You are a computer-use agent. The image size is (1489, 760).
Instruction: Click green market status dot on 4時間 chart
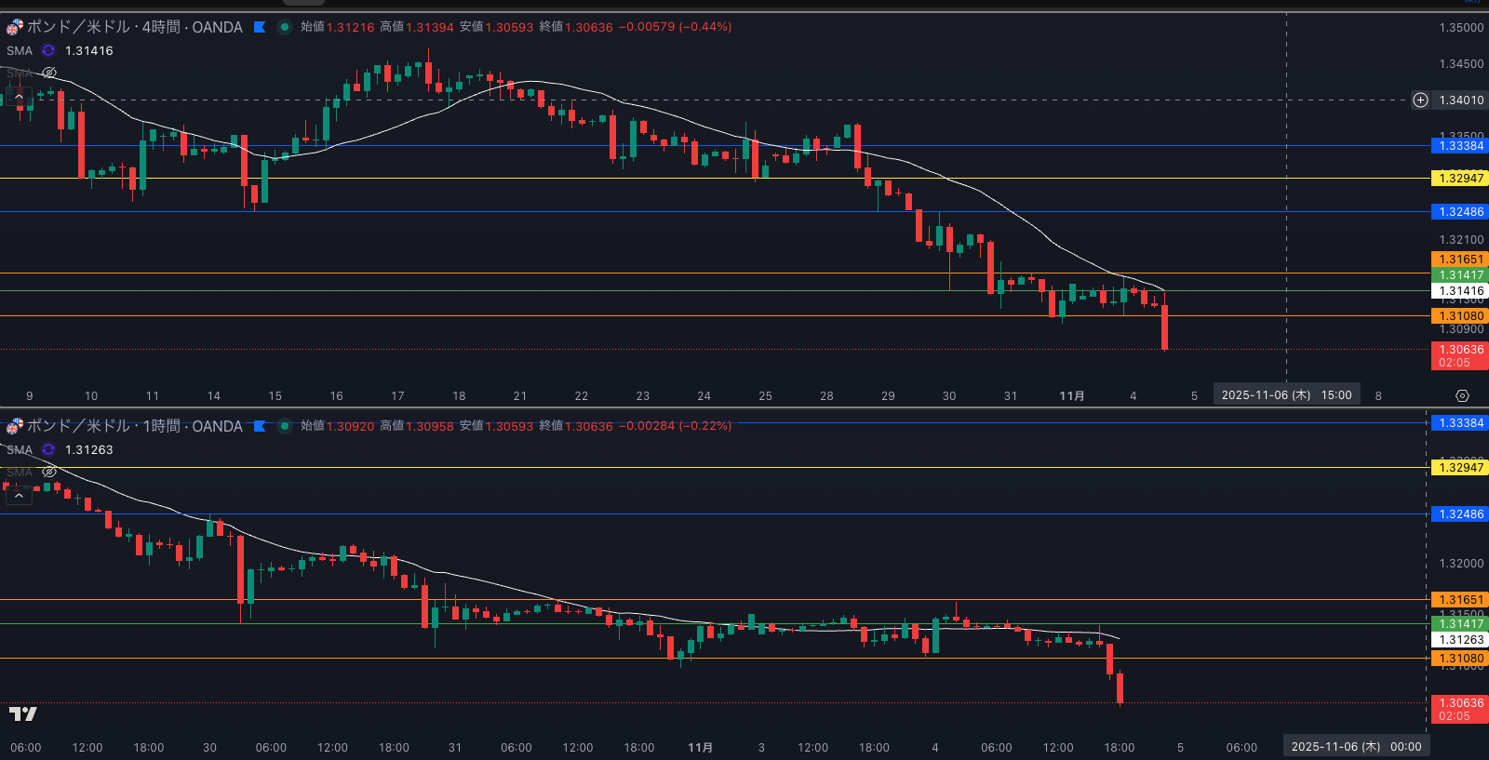[285, 27]
